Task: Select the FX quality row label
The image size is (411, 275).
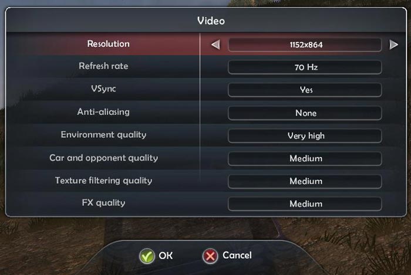Action: [x=103, y=203]
